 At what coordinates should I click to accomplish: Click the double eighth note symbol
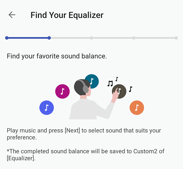[x=110, y=84]
